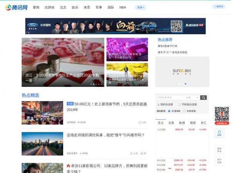The image size is (231, 173).
Task: Switch to 期货 market tab
Action: [x=193, y=123]
